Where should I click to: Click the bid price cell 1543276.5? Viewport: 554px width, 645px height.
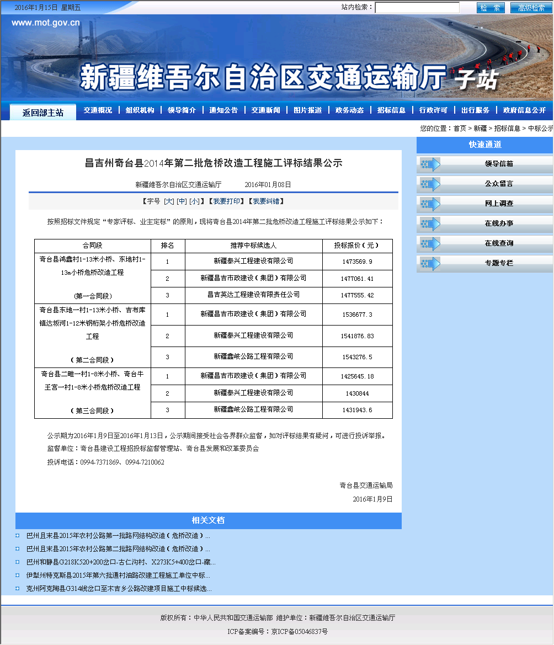(x=358, y=357)
